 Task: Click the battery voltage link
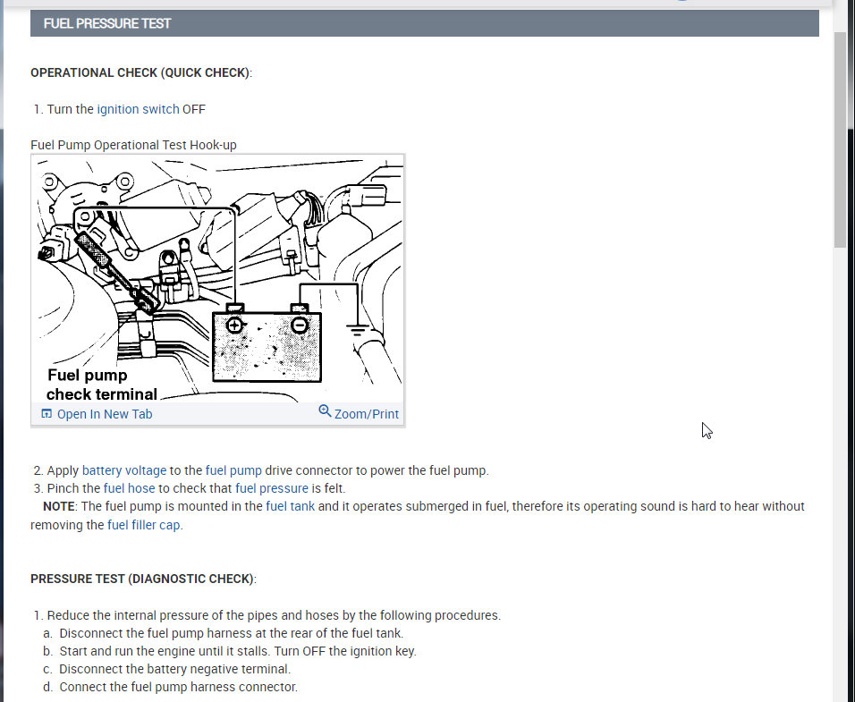tap(124, 470)
